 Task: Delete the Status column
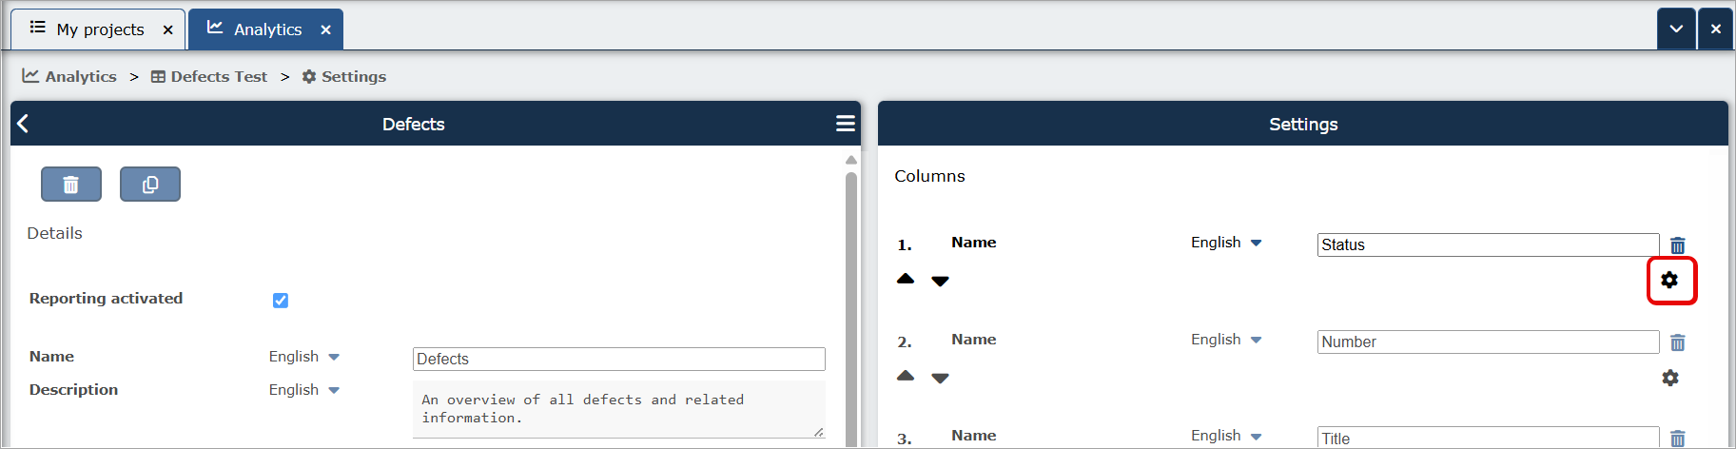pyautogui.click(x=1678, y=245)
